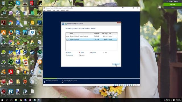Open Skype desktop shortcut

[x=18, y=3]
